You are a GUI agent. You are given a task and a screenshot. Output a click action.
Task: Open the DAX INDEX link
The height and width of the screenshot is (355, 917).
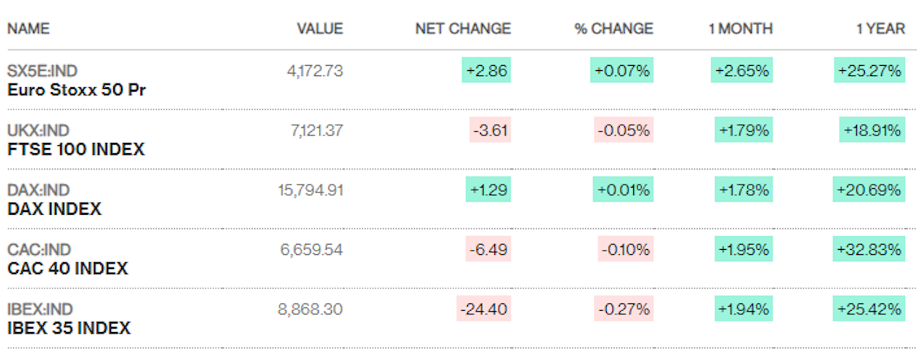click(54, 209)
